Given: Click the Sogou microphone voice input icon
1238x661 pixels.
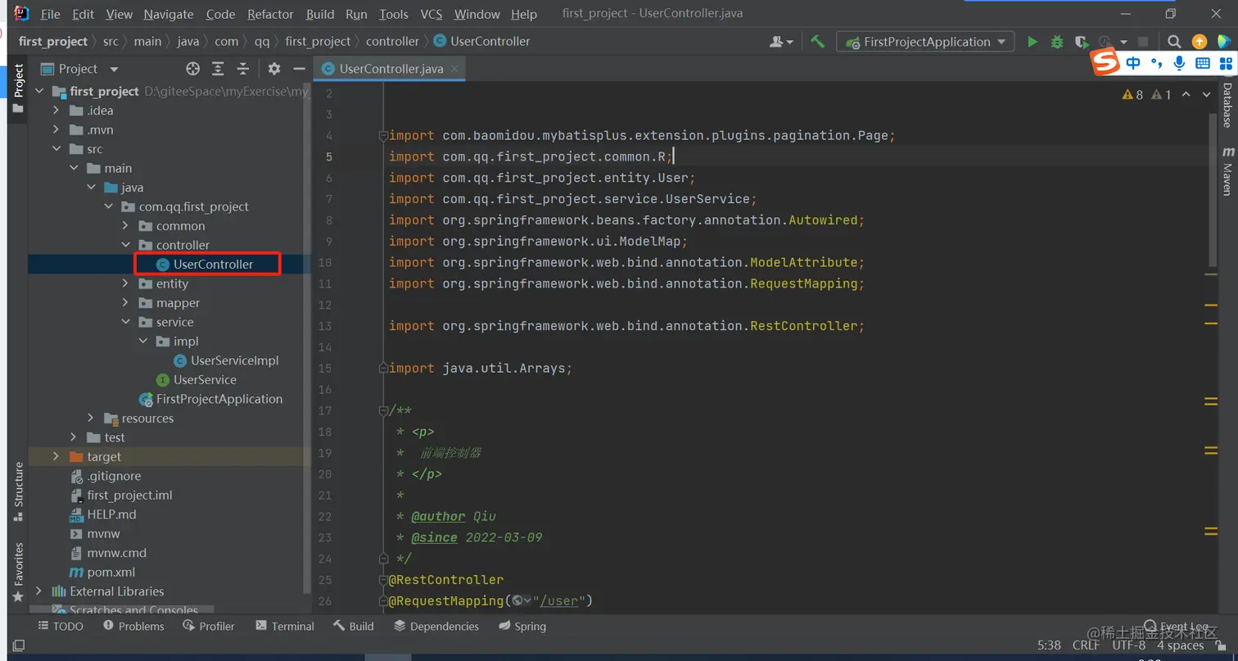Looking at the screenshot, I should (x=1179, y=63).
